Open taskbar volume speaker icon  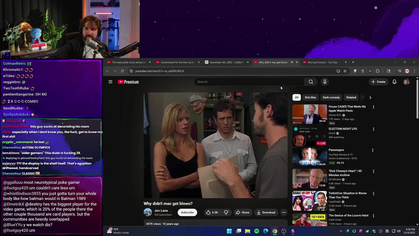tap(399, 231)
